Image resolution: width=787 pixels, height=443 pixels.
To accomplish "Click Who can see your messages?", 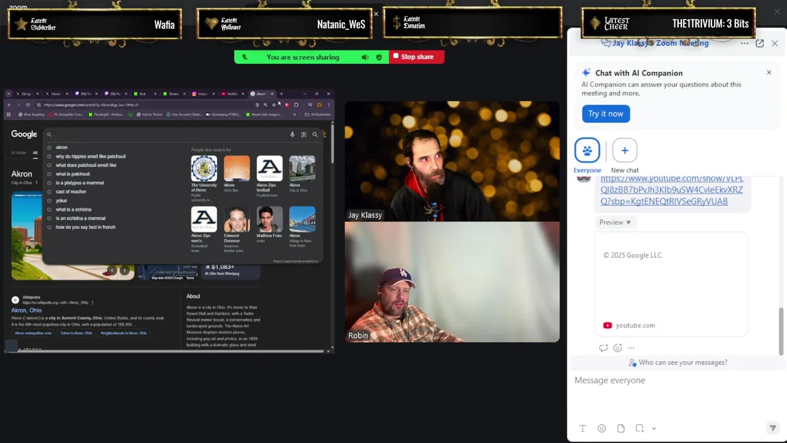I will tap(678, 362).
